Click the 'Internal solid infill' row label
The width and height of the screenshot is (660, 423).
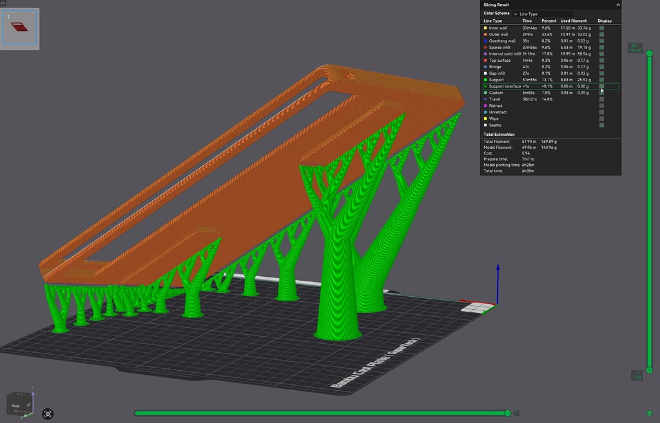point(505,54)
